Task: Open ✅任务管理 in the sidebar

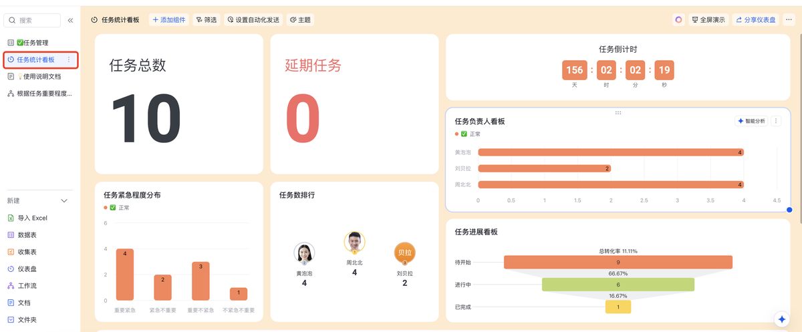Action: 33,43
